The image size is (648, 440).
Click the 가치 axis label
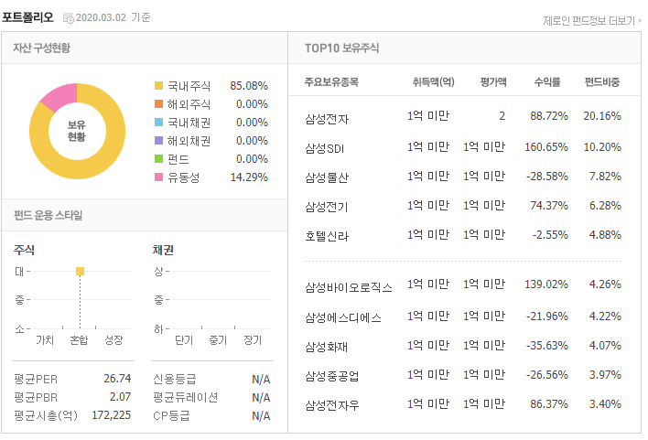pos(45,340)
